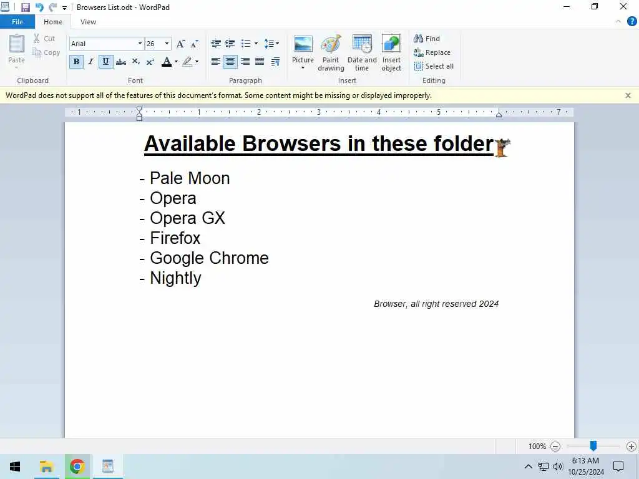Click the first line indent marker on ruler
This screenshot has height=479, width=639.
139,109
